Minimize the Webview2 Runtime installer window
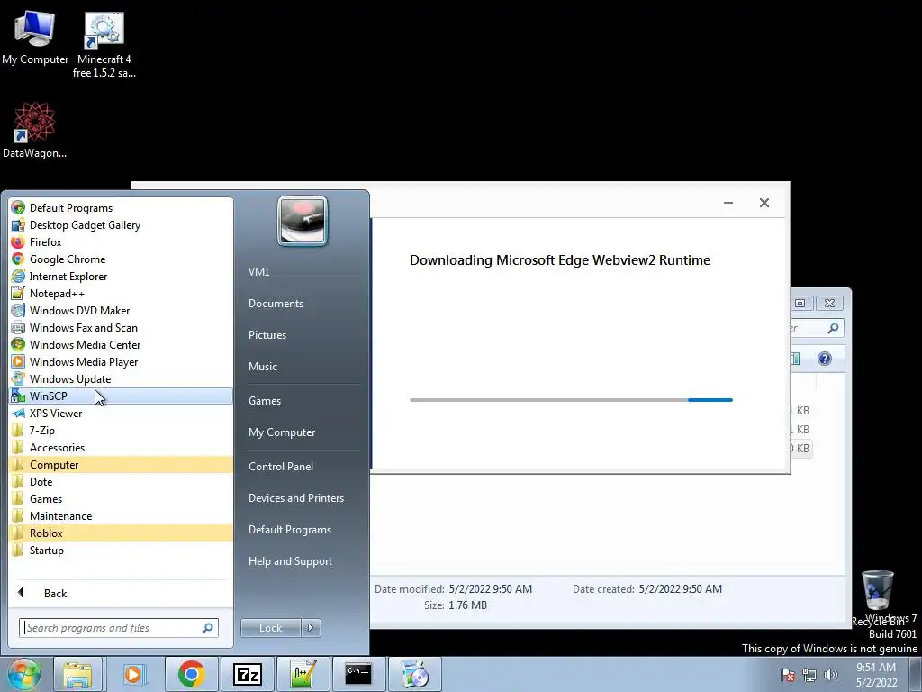This screenshot has width=922, height=692. tap(728, 203)
